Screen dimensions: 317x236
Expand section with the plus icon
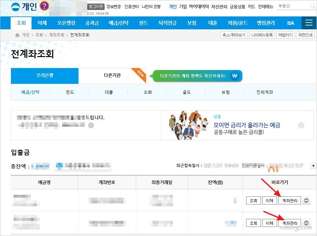coord(313,166)
